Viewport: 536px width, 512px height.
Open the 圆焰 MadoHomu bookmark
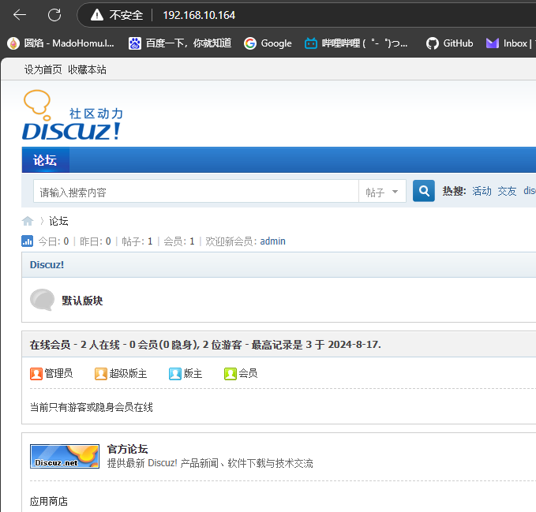tap(61, 43)
